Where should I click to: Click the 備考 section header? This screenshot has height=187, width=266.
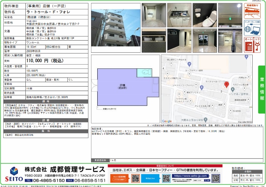pyautogui.click(x=46, y=102)
